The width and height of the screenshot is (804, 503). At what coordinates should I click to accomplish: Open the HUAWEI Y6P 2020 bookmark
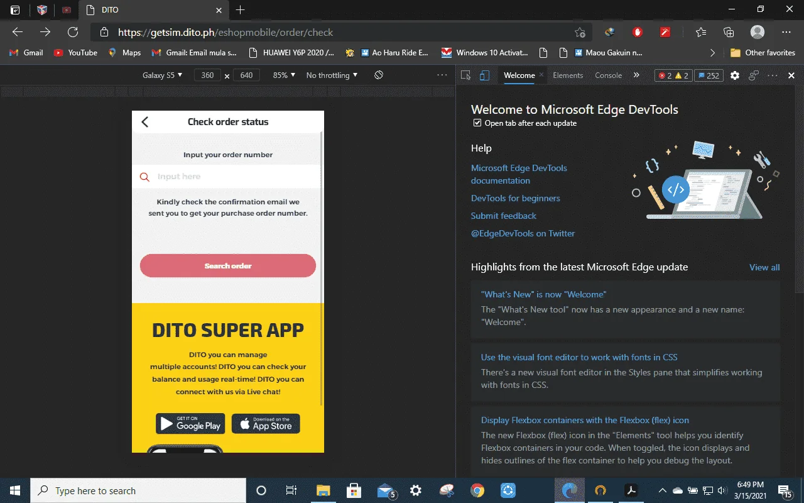coord(291,53)
